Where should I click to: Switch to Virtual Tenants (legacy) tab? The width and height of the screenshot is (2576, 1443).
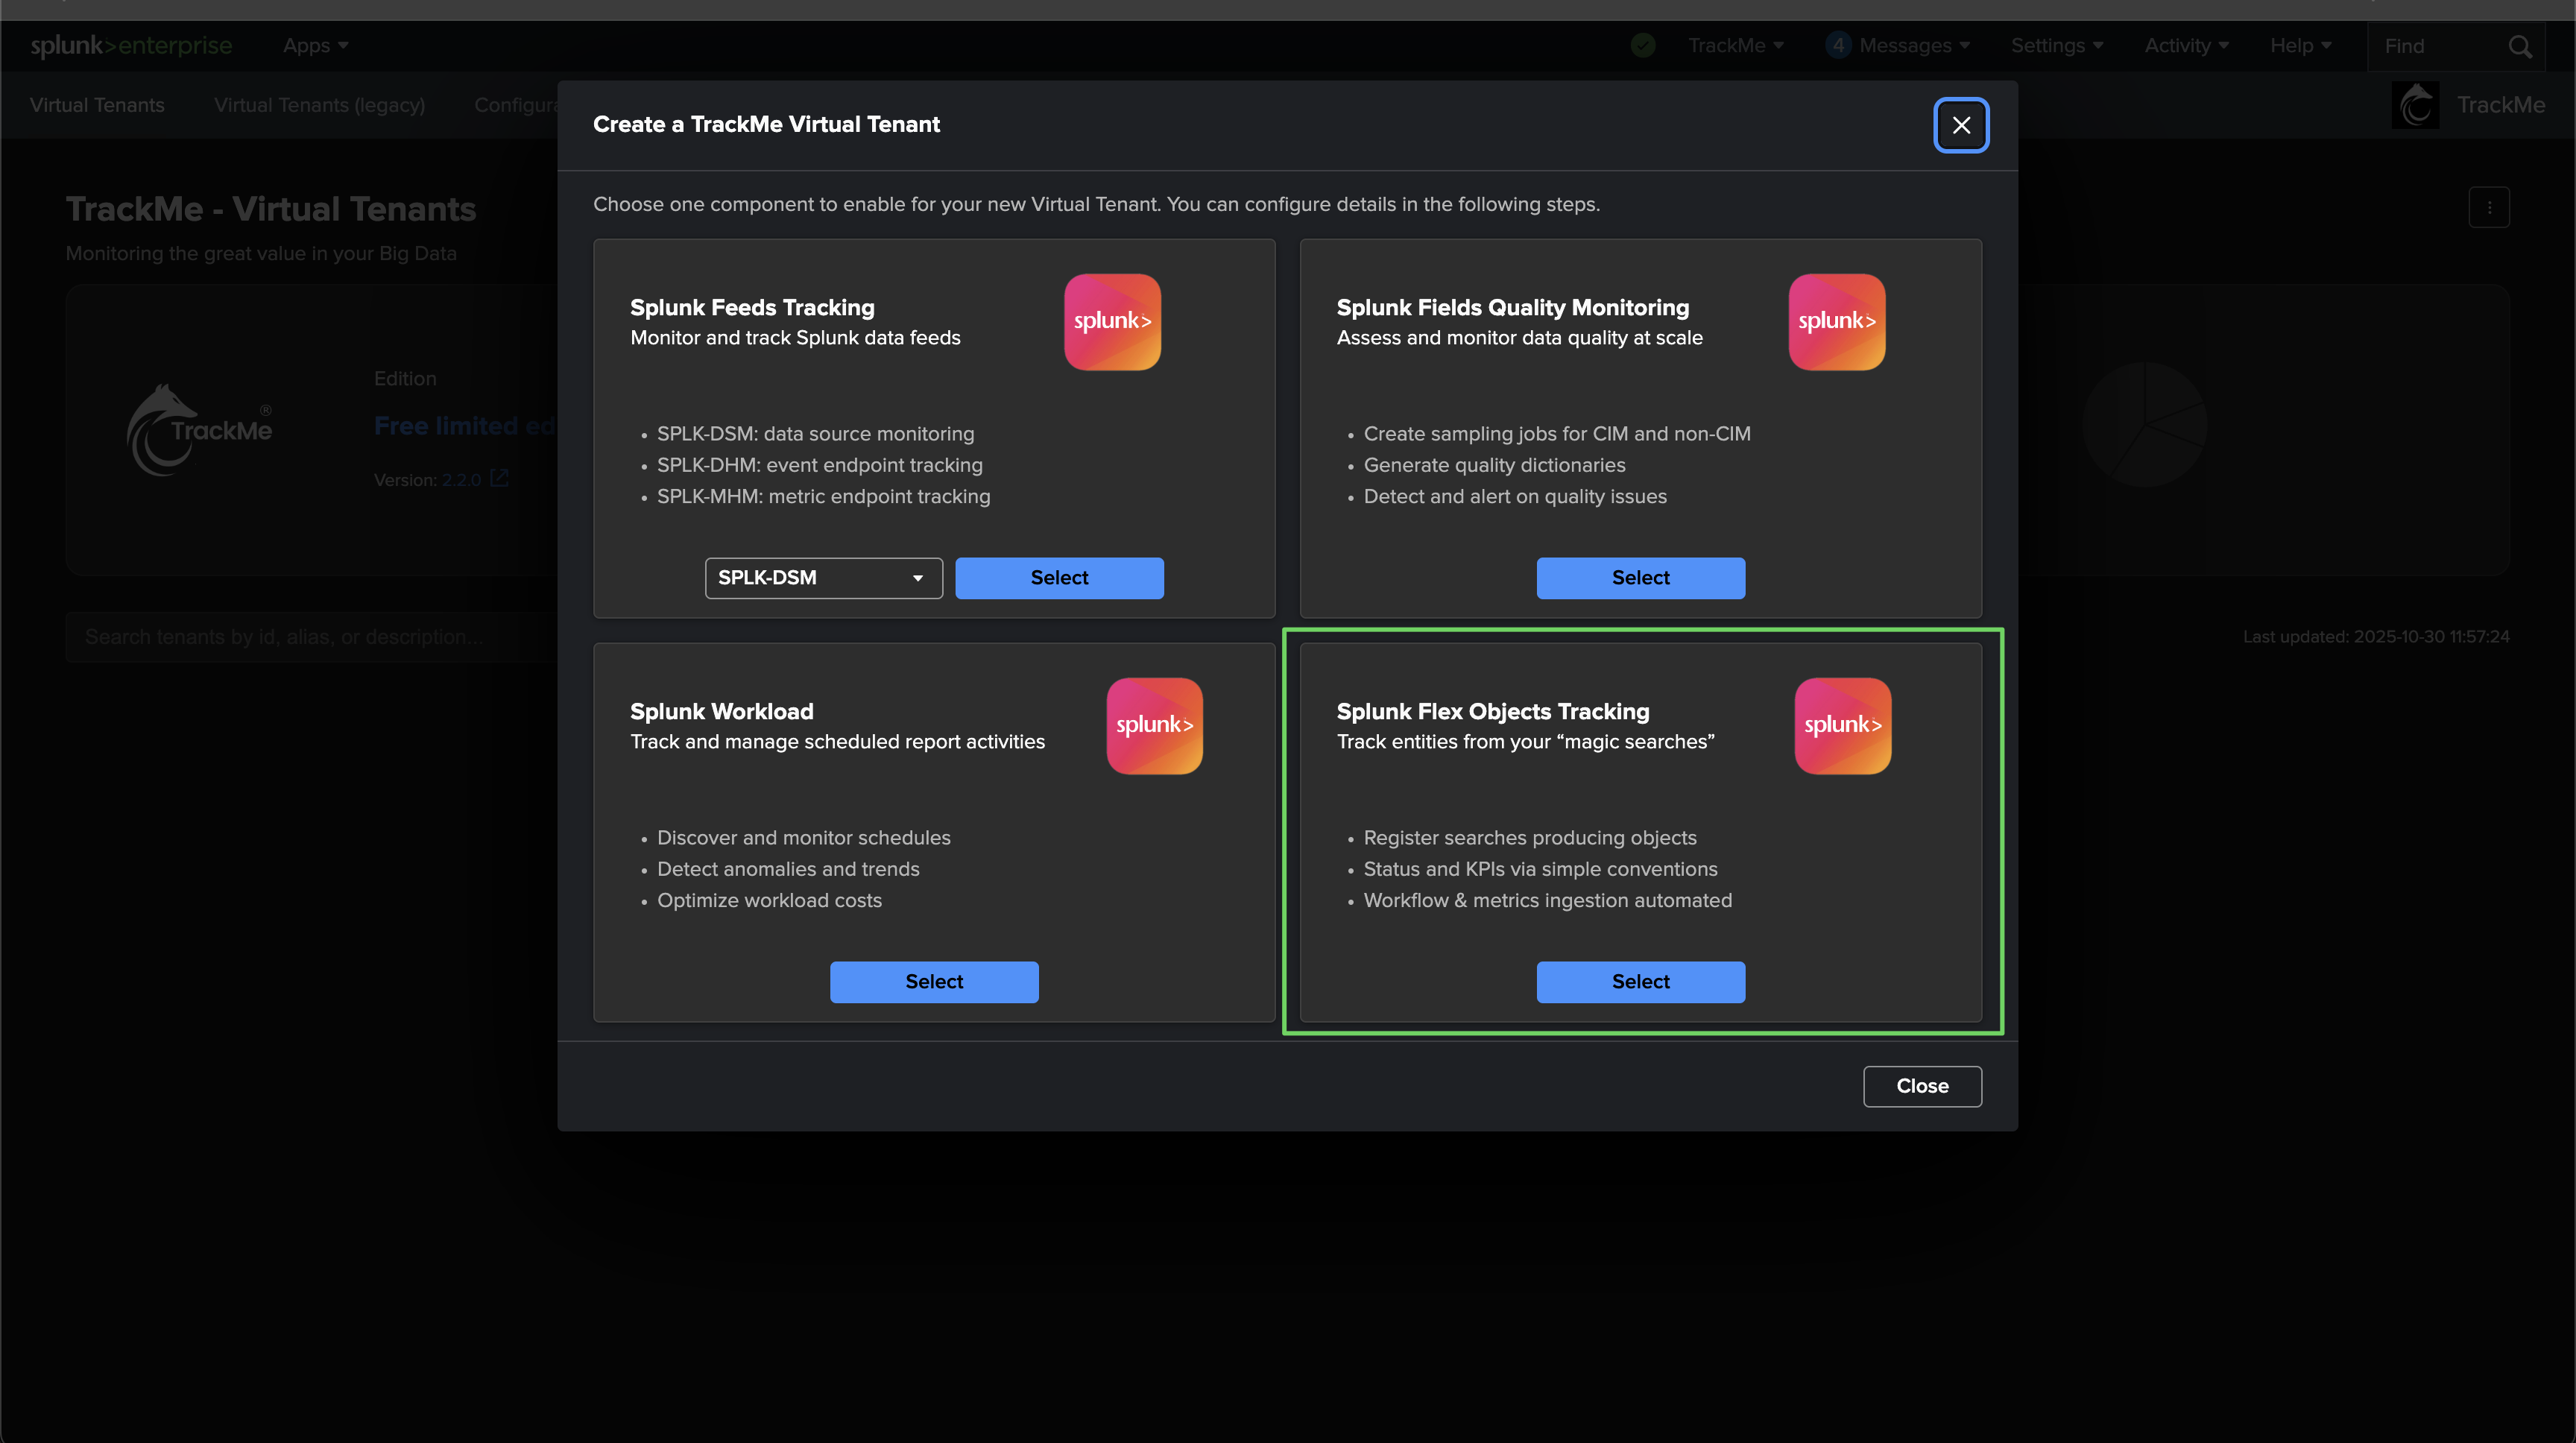(319, 105)
